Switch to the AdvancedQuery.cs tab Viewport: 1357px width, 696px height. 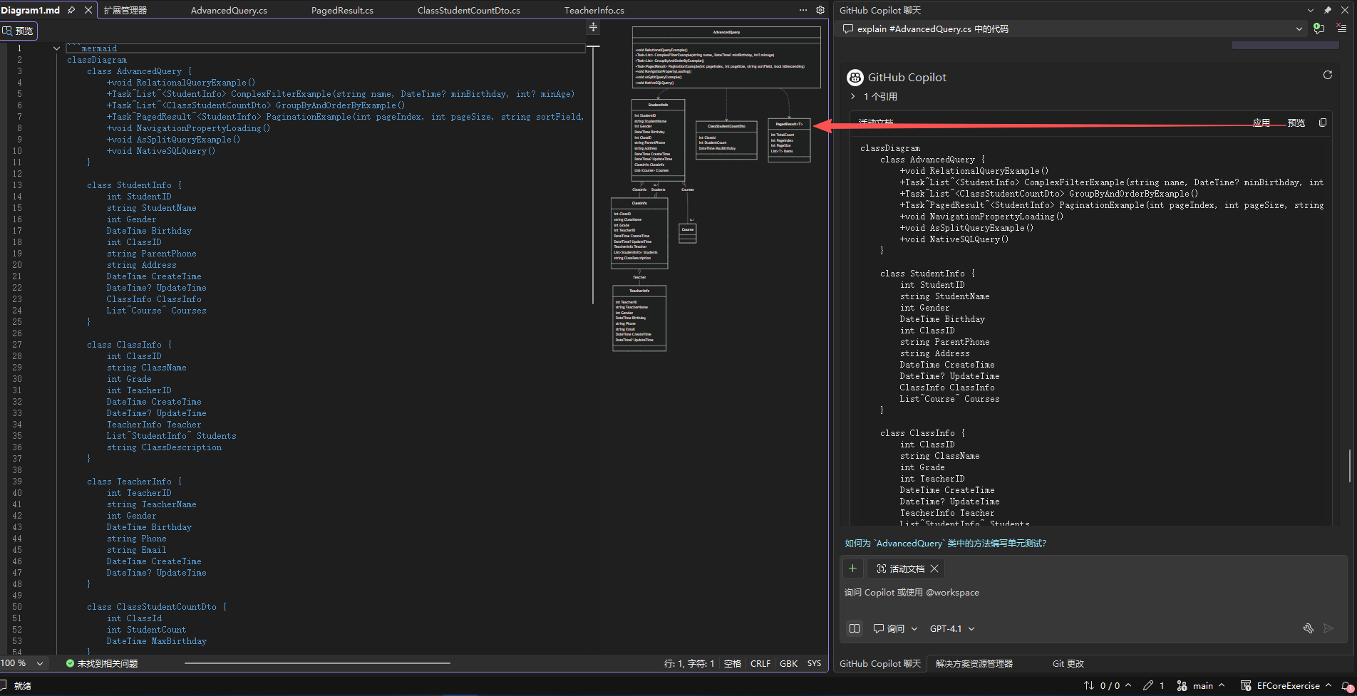coord(229,10)
